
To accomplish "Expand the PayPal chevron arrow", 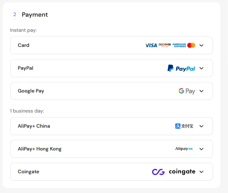I will 201,68.
